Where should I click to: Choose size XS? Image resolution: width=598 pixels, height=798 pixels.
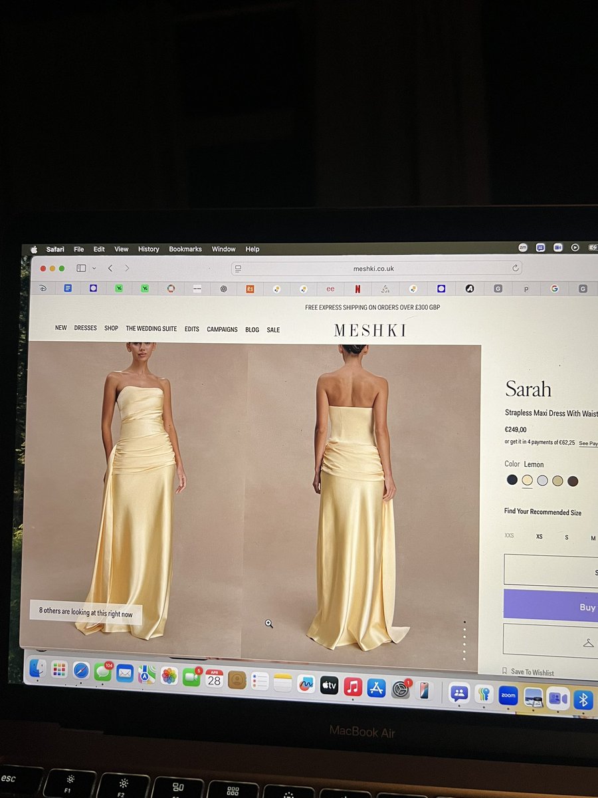click(x=539, y=536)
